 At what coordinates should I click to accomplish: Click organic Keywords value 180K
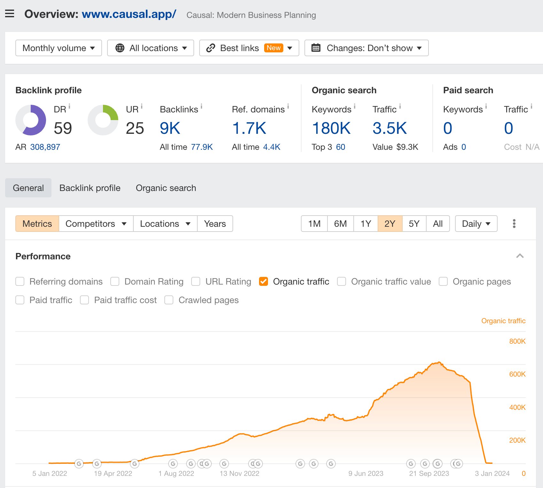pyautogui.click(x=331, y=128)
